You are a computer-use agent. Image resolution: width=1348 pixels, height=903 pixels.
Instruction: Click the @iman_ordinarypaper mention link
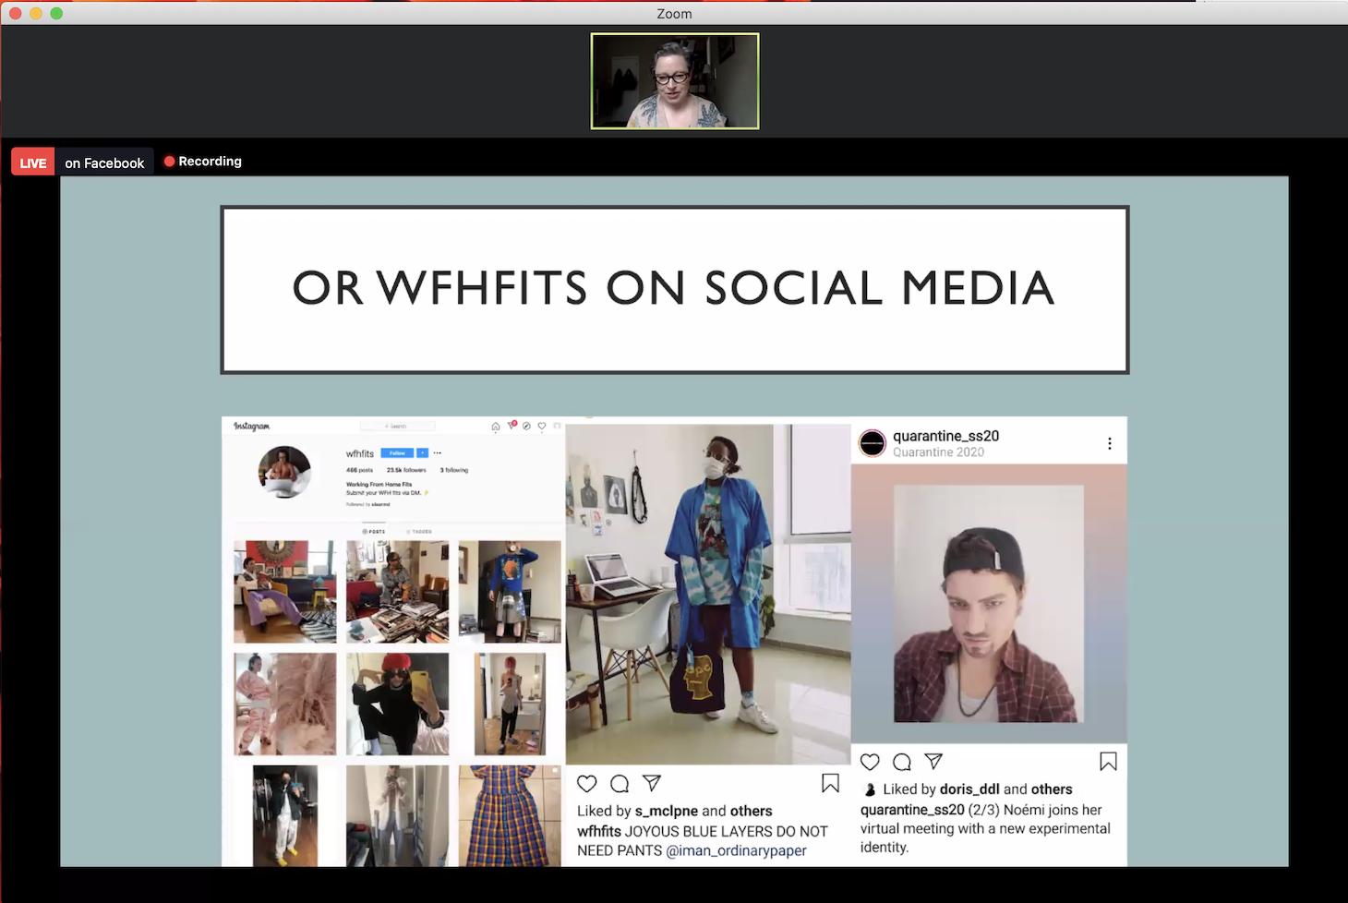tap(736, 850)
